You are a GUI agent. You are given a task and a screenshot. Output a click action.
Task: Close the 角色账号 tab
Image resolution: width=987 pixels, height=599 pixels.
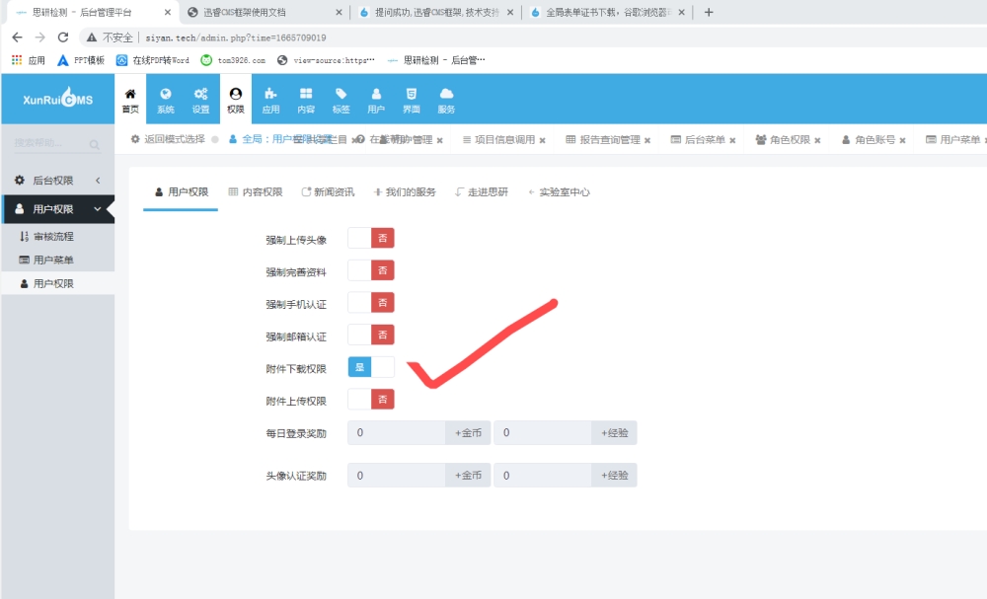902,140
